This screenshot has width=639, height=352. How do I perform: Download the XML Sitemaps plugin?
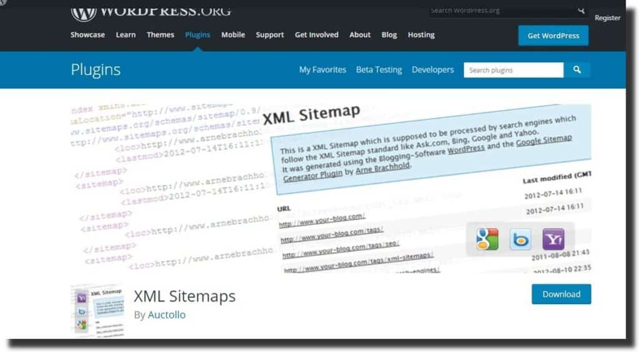561,294
